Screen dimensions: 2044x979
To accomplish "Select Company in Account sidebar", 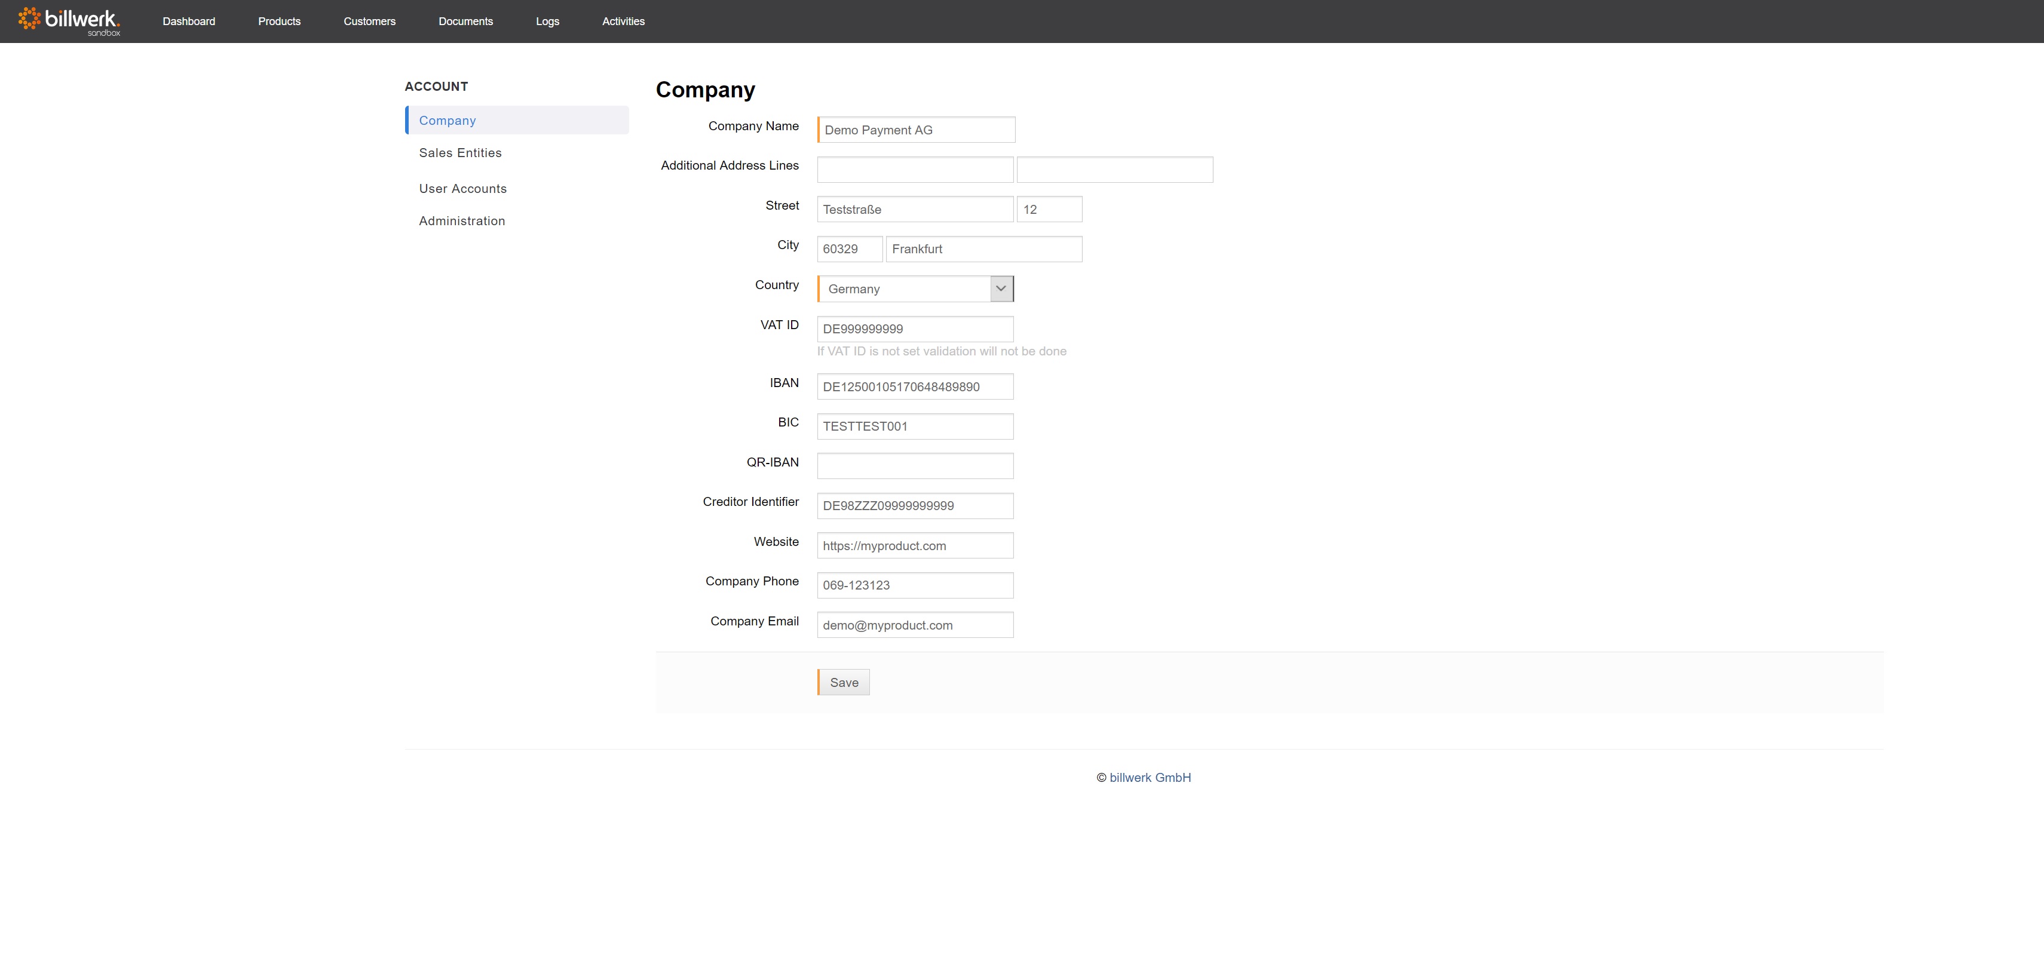I will (x=517, y=121).
